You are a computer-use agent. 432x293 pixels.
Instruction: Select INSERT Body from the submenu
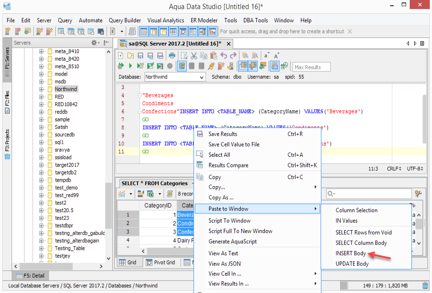350,253
